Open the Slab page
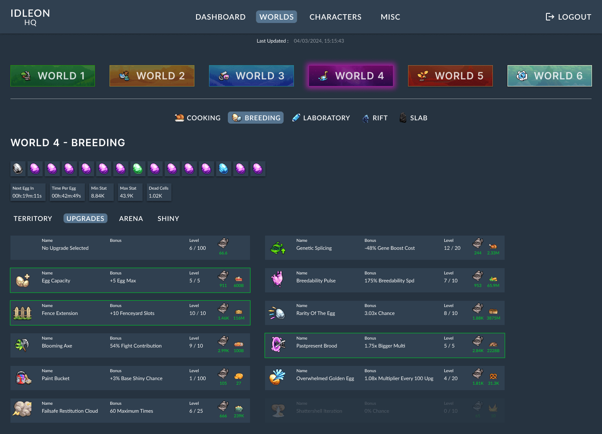 (413, 118)
